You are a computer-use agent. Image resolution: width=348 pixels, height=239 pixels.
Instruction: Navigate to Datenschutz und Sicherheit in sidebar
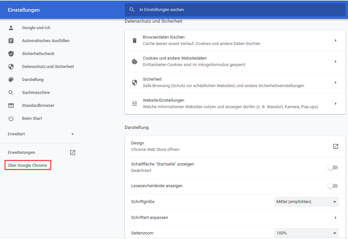coord(48,66)
